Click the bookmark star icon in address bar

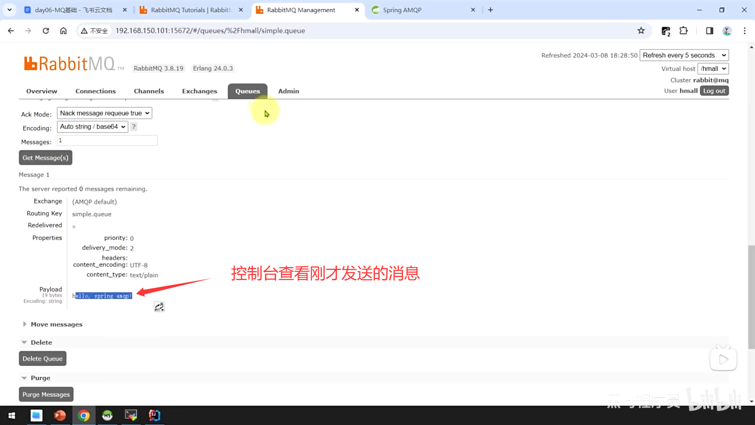point(641,31)
